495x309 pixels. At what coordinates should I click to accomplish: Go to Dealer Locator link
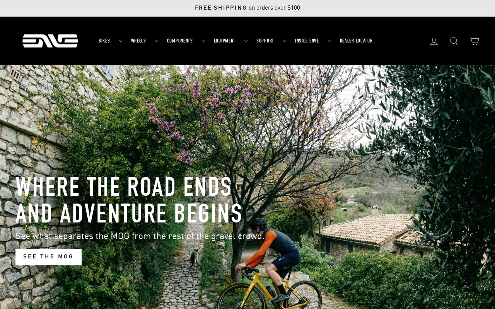(x=356, y=41)
